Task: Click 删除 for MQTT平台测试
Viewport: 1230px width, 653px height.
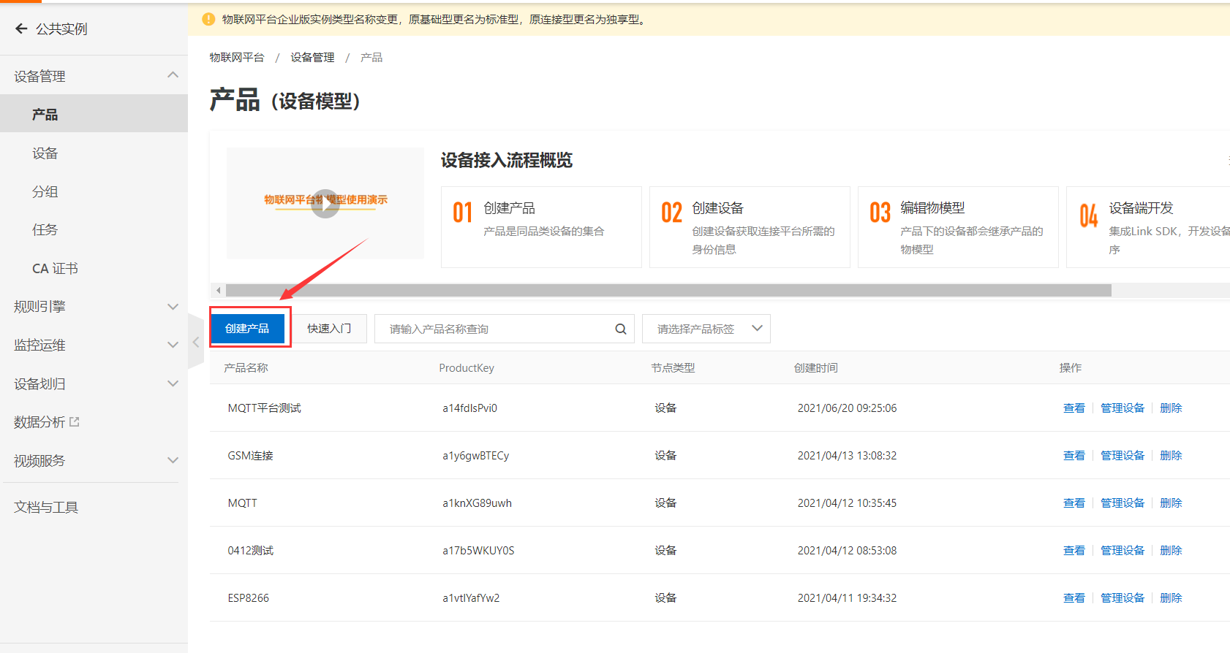Action: click(x=1171, y=408)
